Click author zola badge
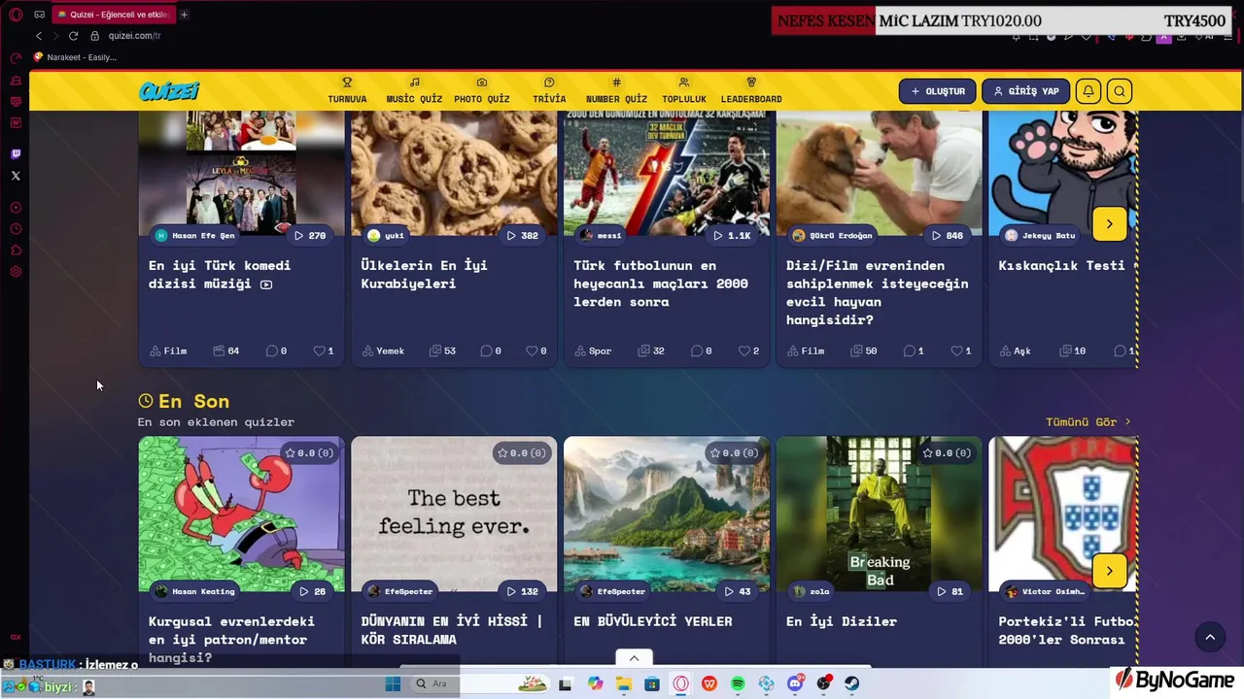 coord(812,591)
